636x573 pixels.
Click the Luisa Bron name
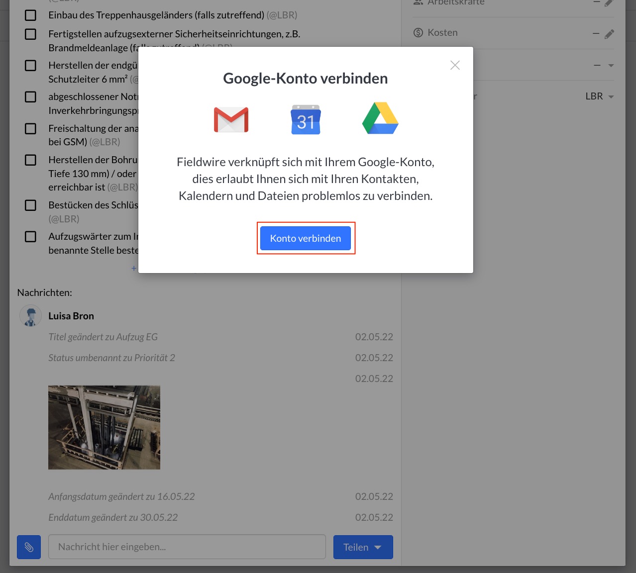[x=71, y=316]
